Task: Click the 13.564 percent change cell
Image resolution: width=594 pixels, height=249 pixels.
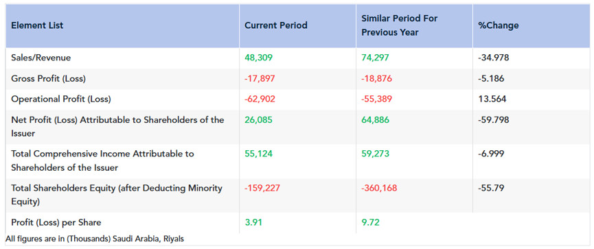Action: 492,99
